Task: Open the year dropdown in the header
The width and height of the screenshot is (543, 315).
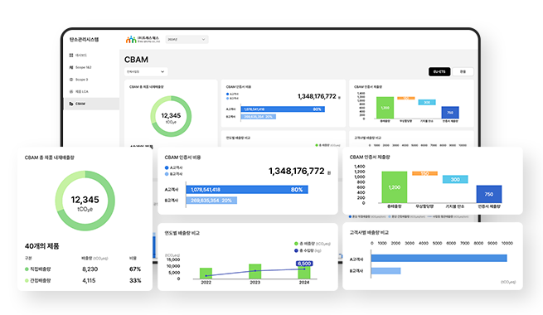Action: coord(187,40)
